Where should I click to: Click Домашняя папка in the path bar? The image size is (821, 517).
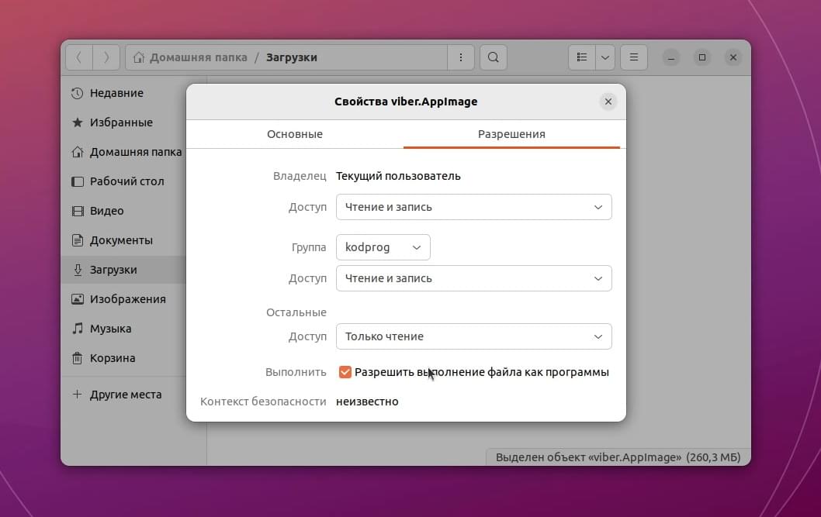pos(199,57)
